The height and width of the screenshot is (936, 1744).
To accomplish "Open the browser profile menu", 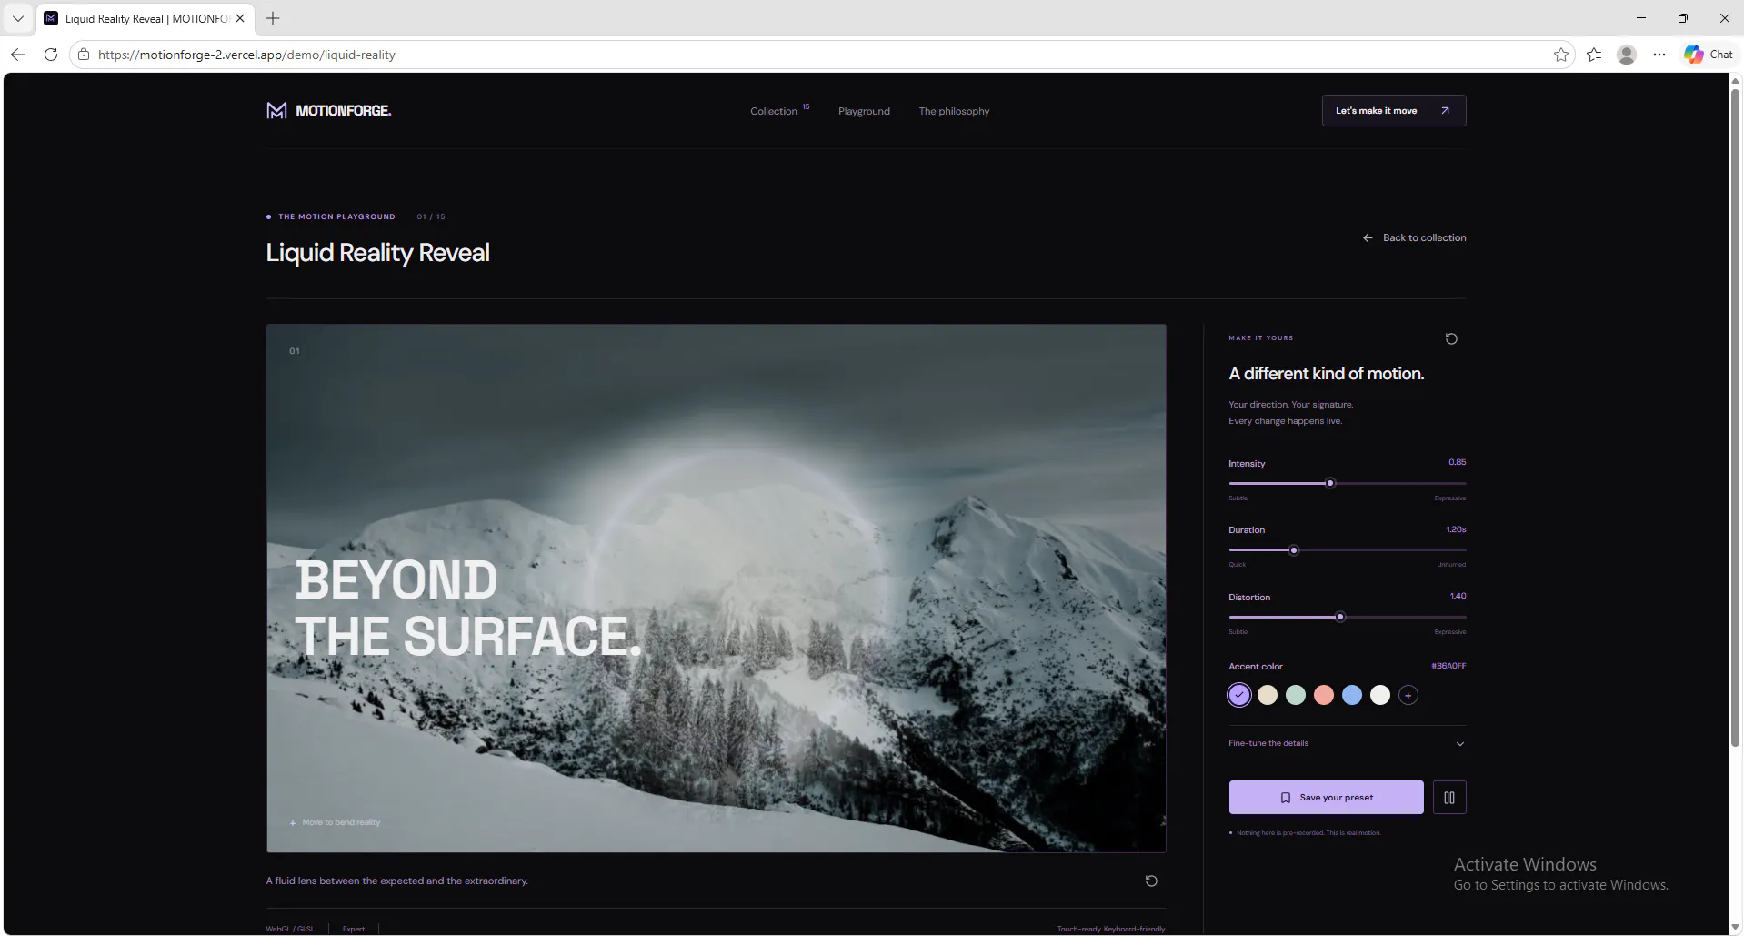I will [x=1627, y=55].
